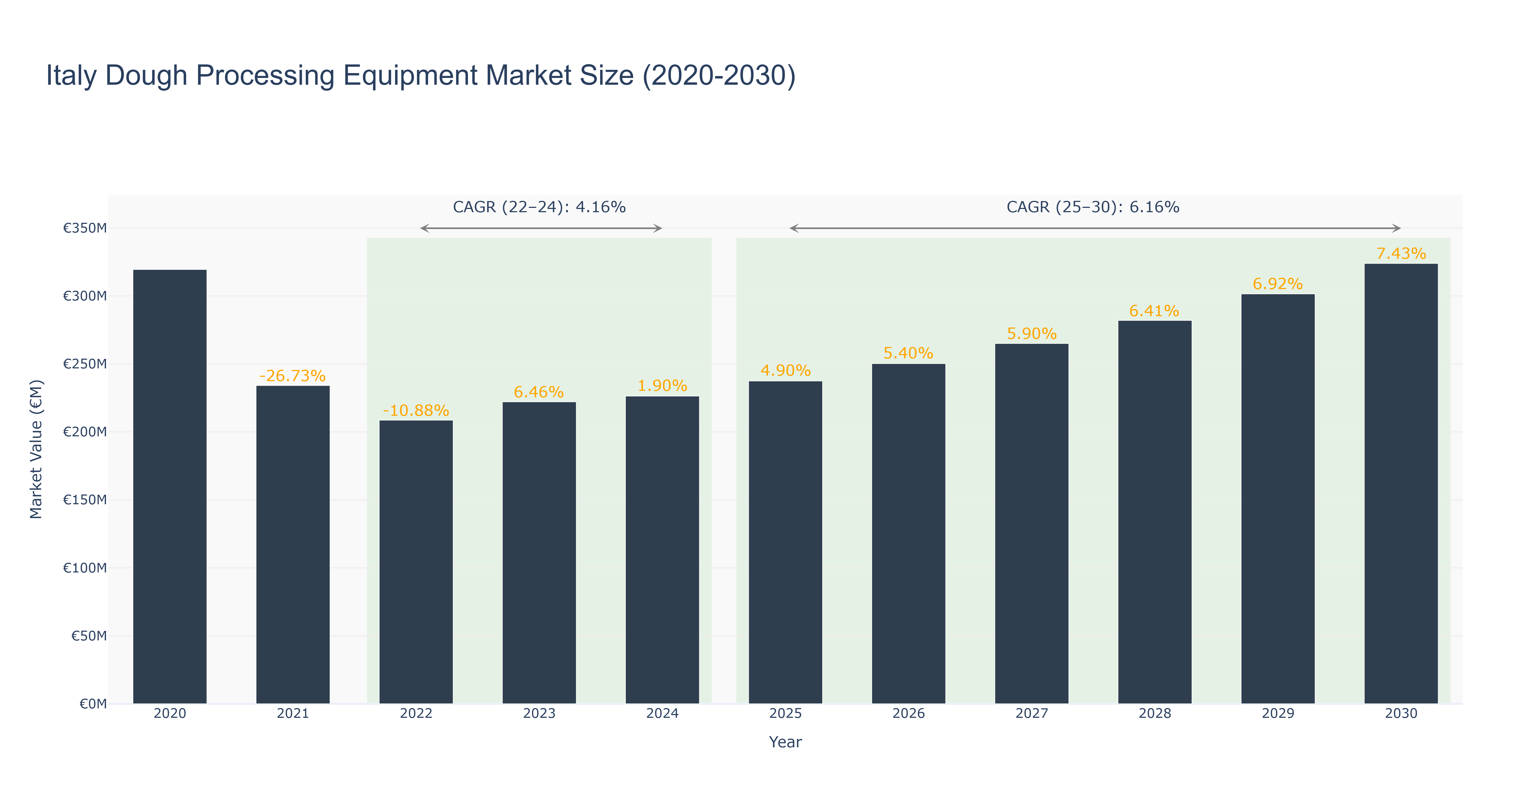Click the 2021 market value bar
This screenshot has width=1517, height=812.
[293, 545]
